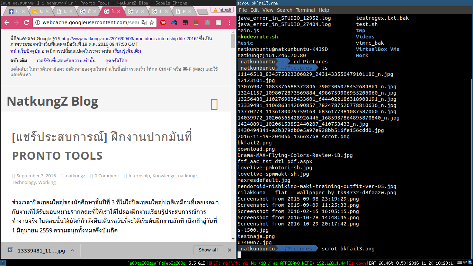
Task: Close the downloads bar
Action: click(229, 250)
